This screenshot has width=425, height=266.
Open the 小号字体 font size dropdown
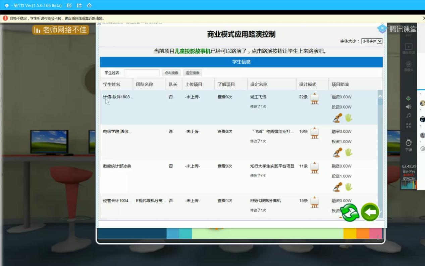pos(372,41)
